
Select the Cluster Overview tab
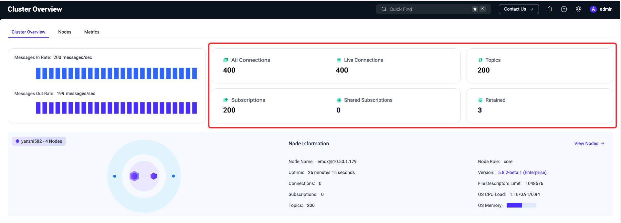[x=28, y=32]
